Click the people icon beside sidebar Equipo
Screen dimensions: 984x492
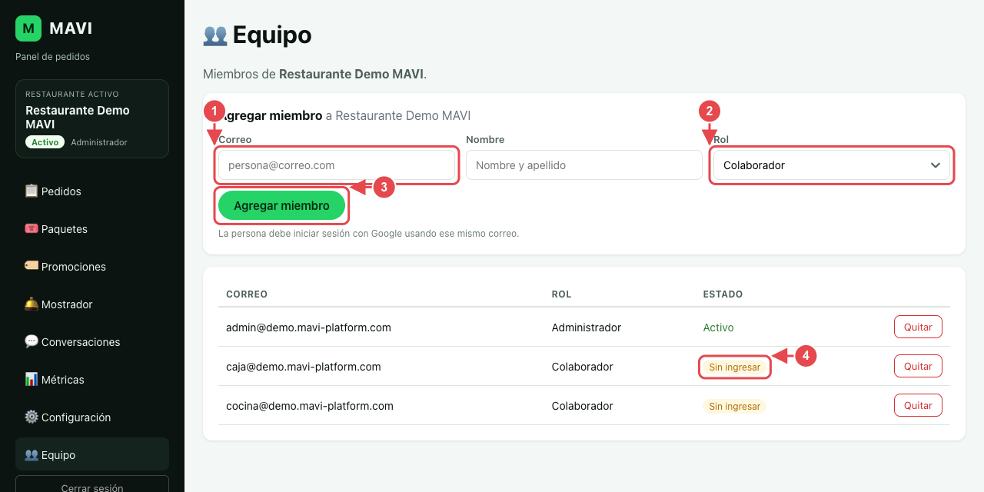tap(32, 454)
